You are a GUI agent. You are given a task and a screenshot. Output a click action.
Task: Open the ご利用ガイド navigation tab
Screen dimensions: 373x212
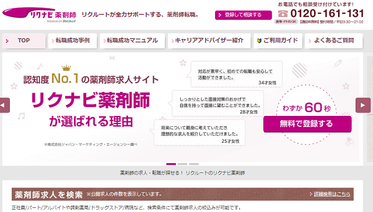(x=278, y=41)
